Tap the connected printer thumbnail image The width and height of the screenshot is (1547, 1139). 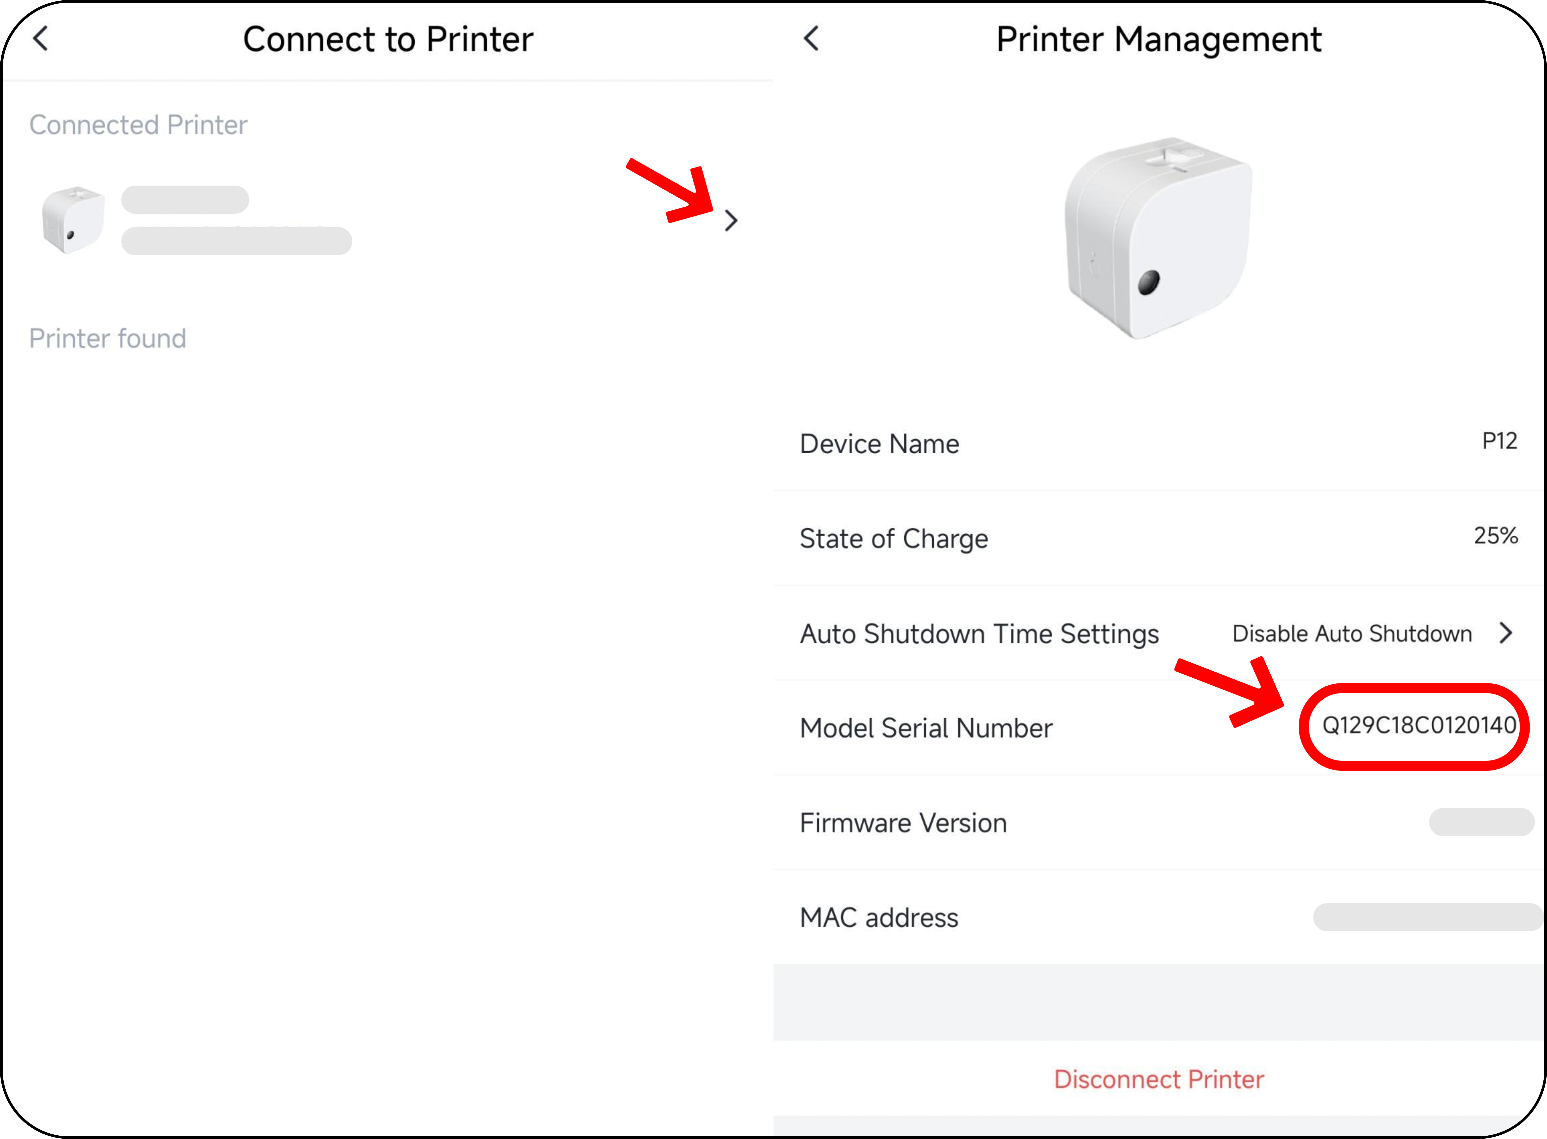coord(73,220)
